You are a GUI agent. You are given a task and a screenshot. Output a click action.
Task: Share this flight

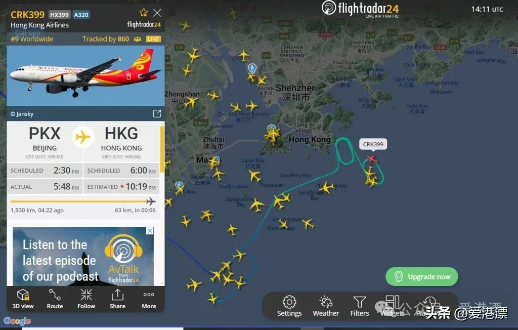(x=117, y=299)
